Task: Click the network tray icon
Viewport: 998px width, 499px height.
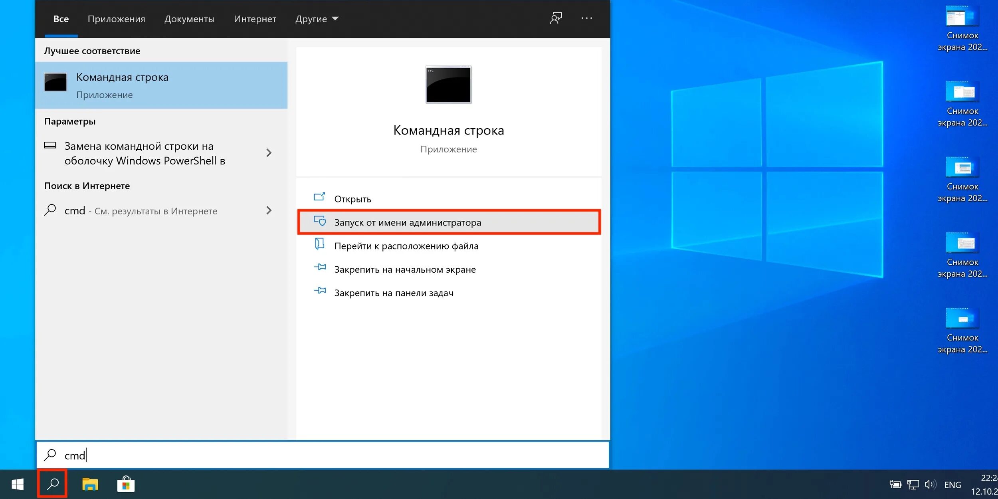Action: point(913,484)
